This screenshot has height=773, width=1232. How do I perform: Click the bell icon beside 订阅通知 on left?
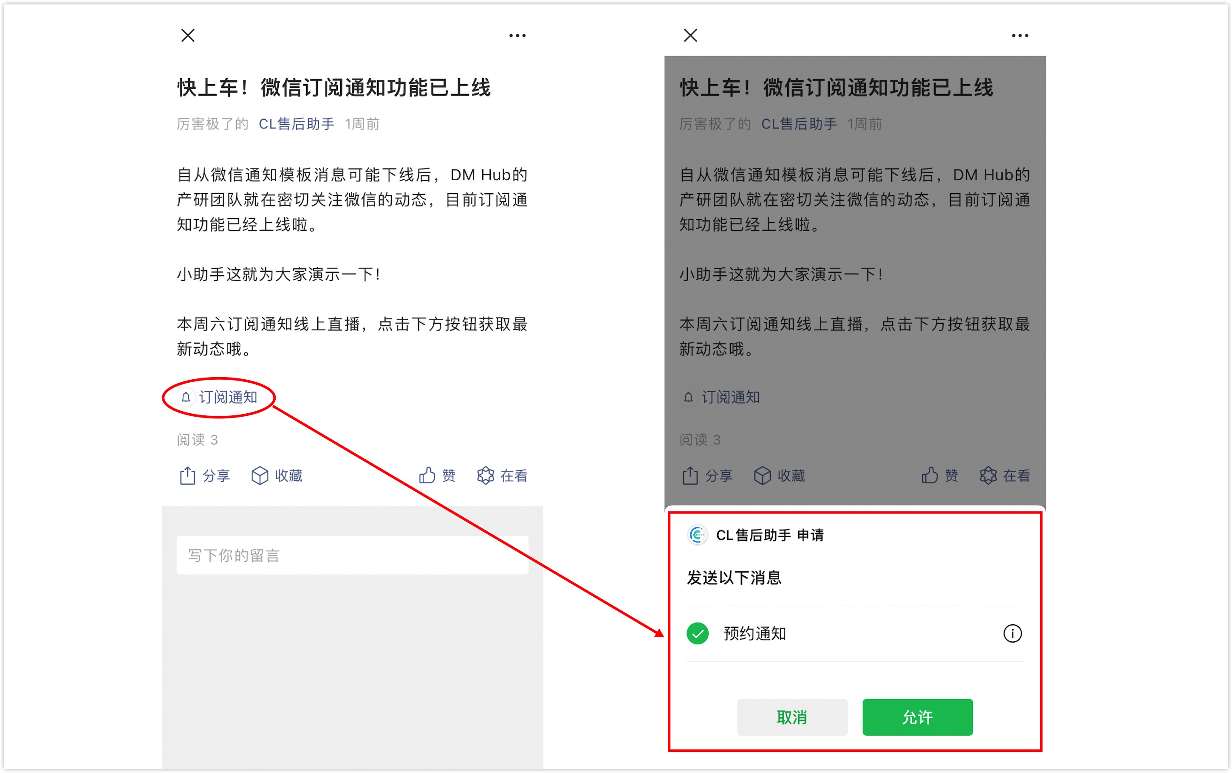pyautogui.click(x=186, y=397)
